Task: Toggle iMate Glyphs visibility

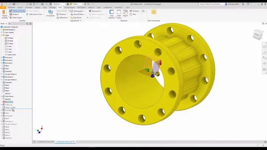Action: pyautogui.click(x=16, y=17)
